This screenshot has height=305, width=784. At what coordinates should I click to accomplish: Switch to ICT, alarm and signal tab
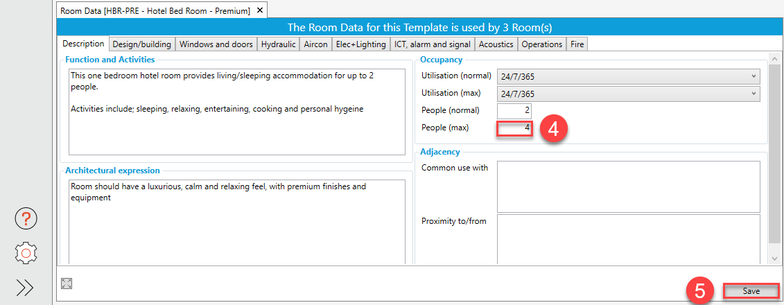(x=432, y=44)
